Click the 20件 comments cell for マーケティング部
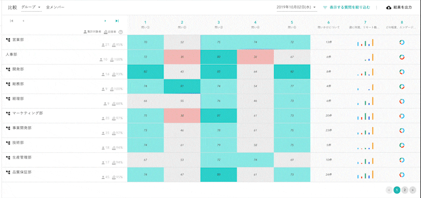 click(328, 116)
